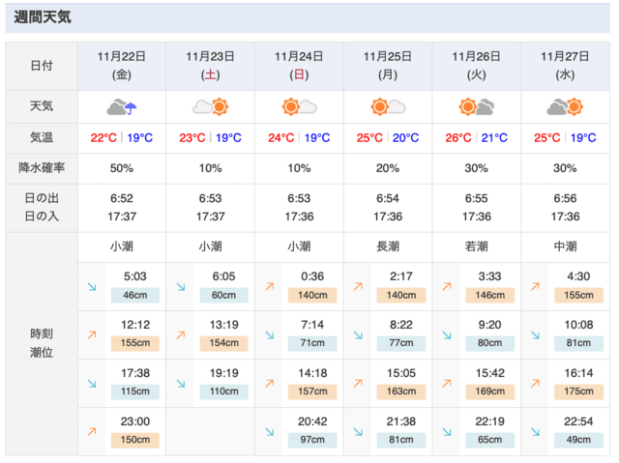Click the falling tide arrow beside 22:54
Image resolution: width=619 pixels, height=463 pixels.
[x=535, y=432]
